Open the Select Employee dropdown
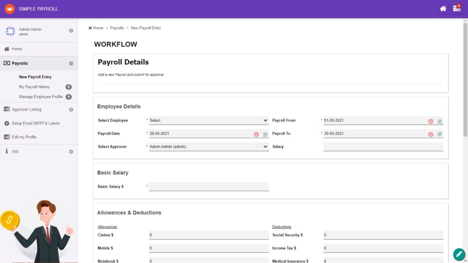The width and height of the screenshot is (468, 263). point(208,121)
